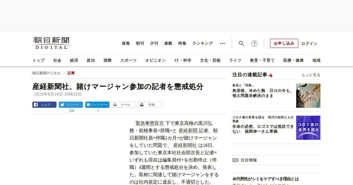This screenshot has height=185, width=353.
Task: Go to the 教育・子育て section tab
Action: 262,60
